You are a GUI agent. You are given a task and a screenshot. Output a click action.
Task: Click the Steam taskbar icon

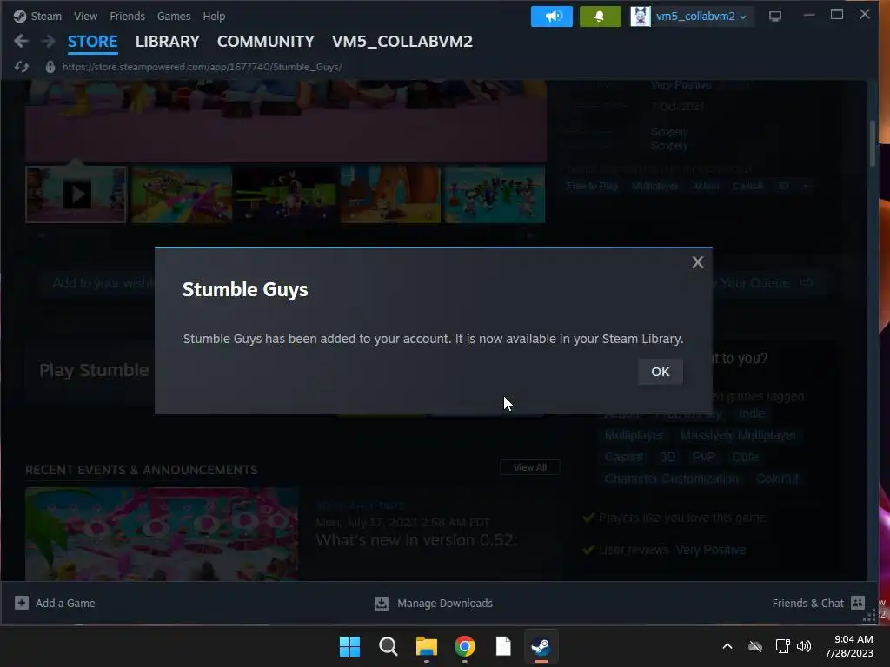[541, 646]
